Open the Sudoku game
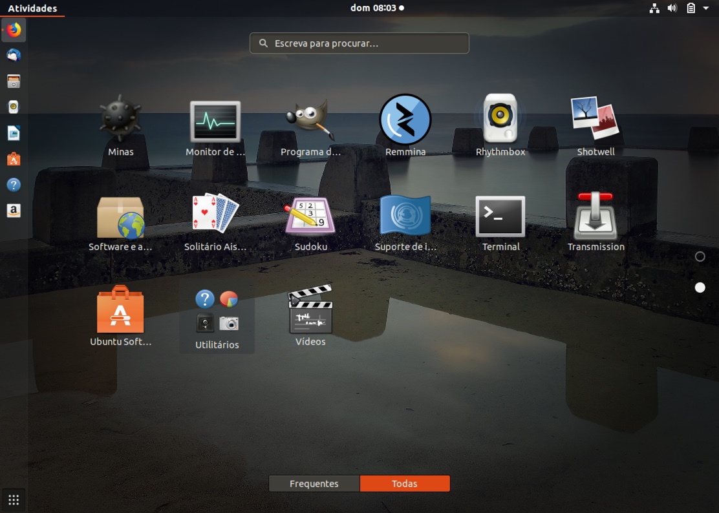This screenshot has height=513, width=719. click(x=310, y=214)
